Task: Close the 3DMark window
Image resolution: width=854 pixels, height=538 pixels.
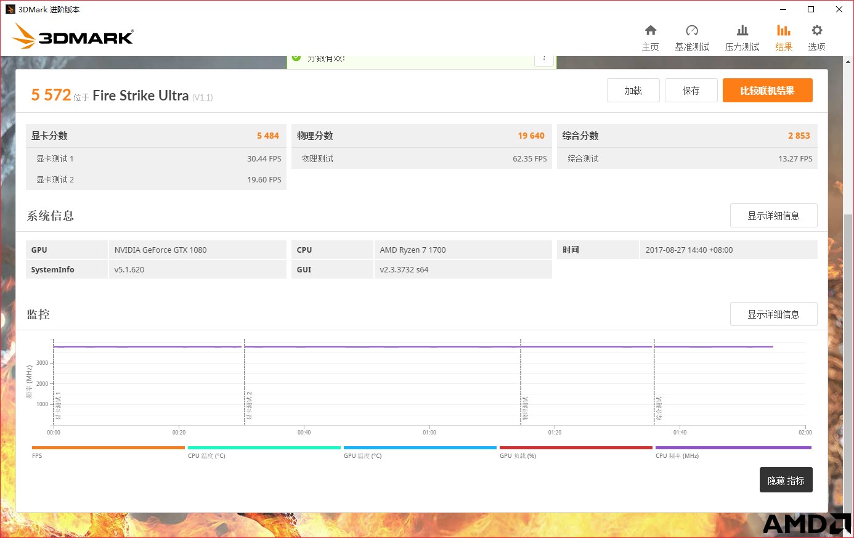Action: tap(839, 9)
